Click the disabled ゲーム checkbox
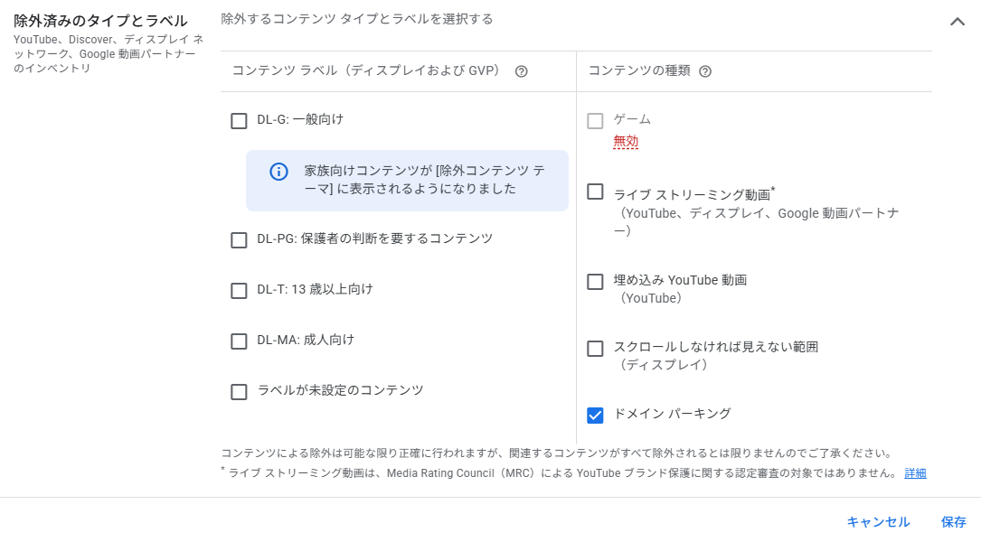Screen dimensions: 981x542 [595, 121]
